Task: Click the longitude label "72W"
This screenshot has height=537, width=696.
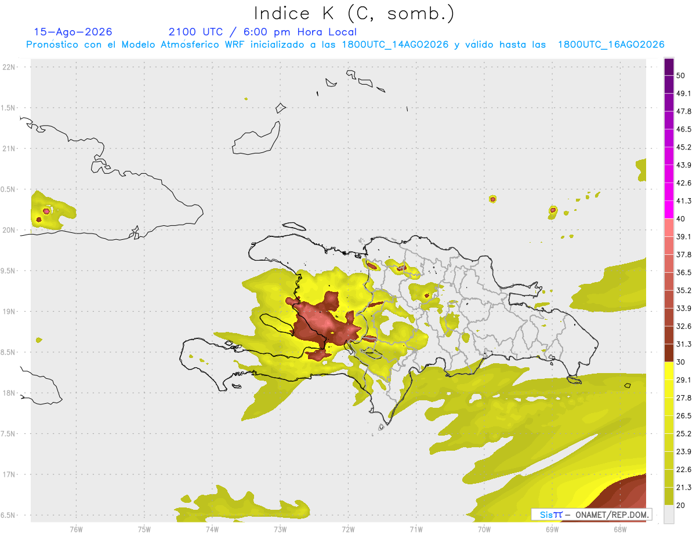Action: point(348,529)
